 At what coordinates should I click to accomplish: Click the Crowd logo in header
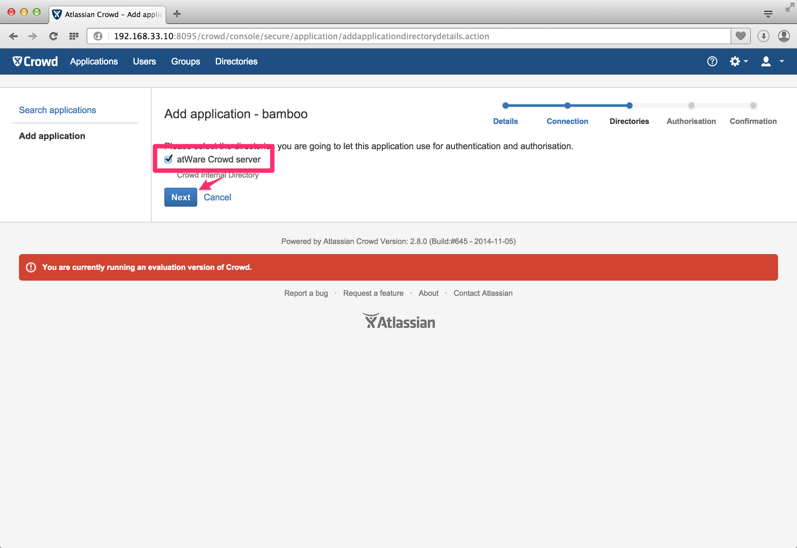click(x=35, y=62)
